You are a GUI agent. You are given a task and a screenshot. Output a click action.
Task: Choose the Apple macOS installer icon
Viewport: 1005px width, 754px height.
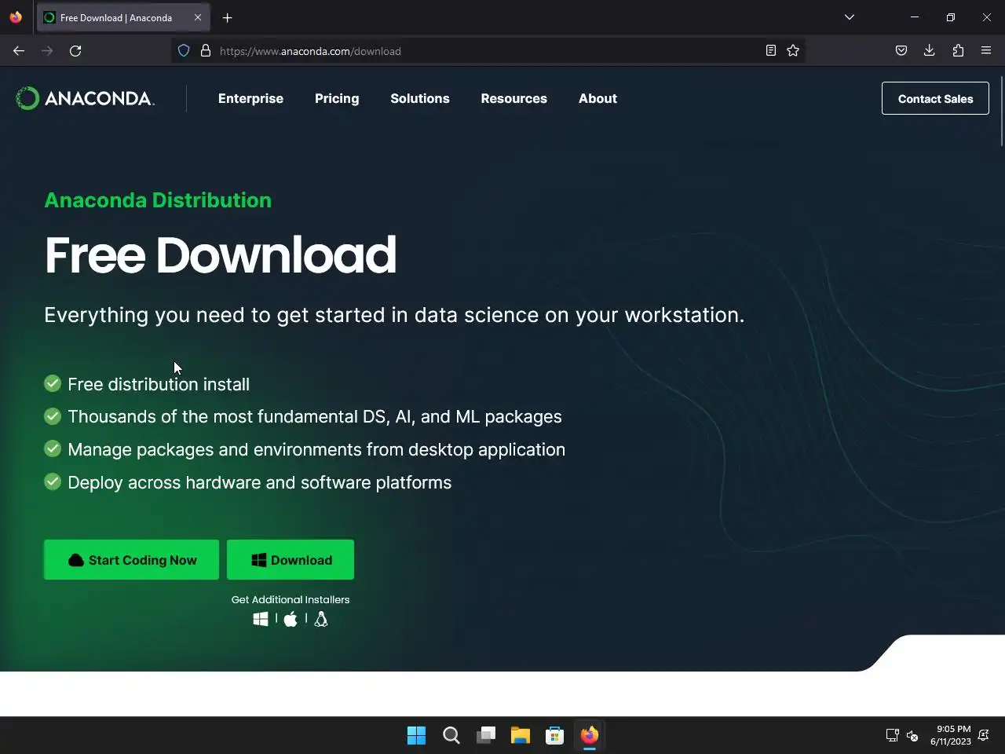coord(291,620)
